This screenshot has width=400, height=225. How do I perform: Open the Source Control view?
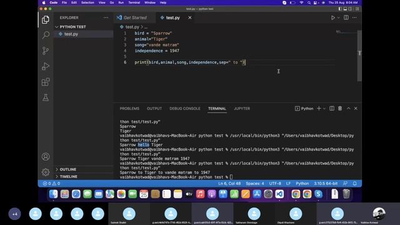click(46, 51)
